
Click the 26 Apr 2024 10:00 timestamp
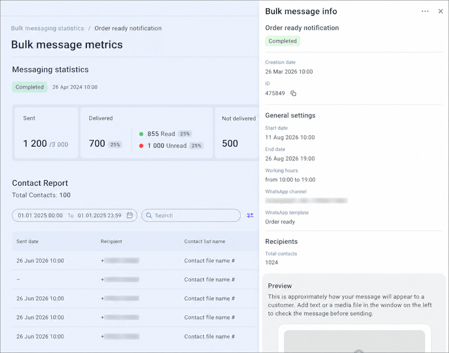click(75, 87)
